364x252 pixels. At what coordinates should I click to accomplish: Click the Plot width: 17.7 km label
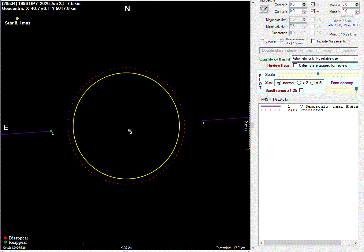[231, 248]
